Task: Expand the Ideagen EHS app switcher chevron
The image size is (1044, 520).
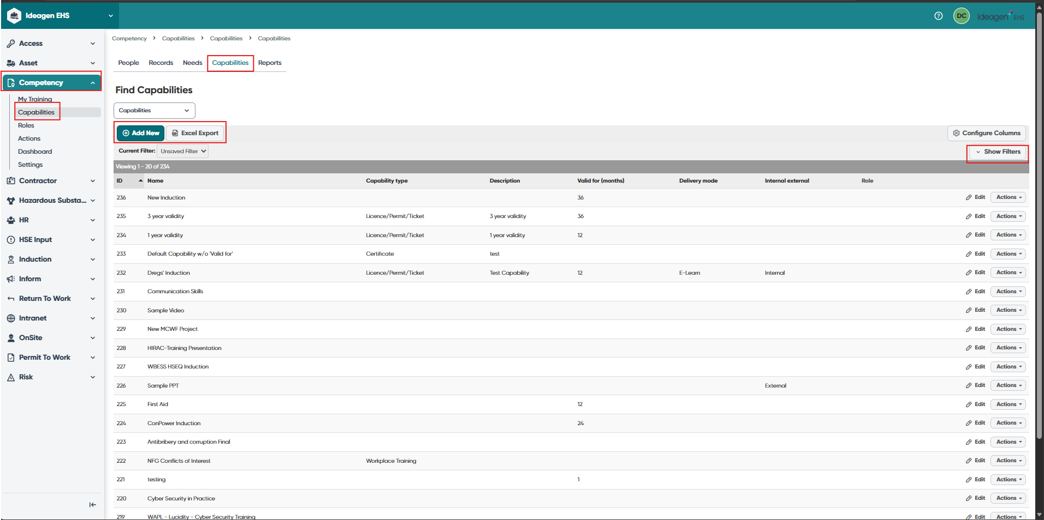Action: 111,16
